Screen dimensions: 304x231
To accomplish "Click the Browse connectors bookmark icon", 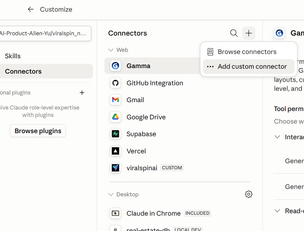I will pos(210,52).
